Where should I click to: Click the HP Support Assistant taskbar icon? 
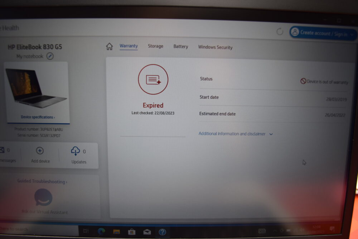coord(162,232)
